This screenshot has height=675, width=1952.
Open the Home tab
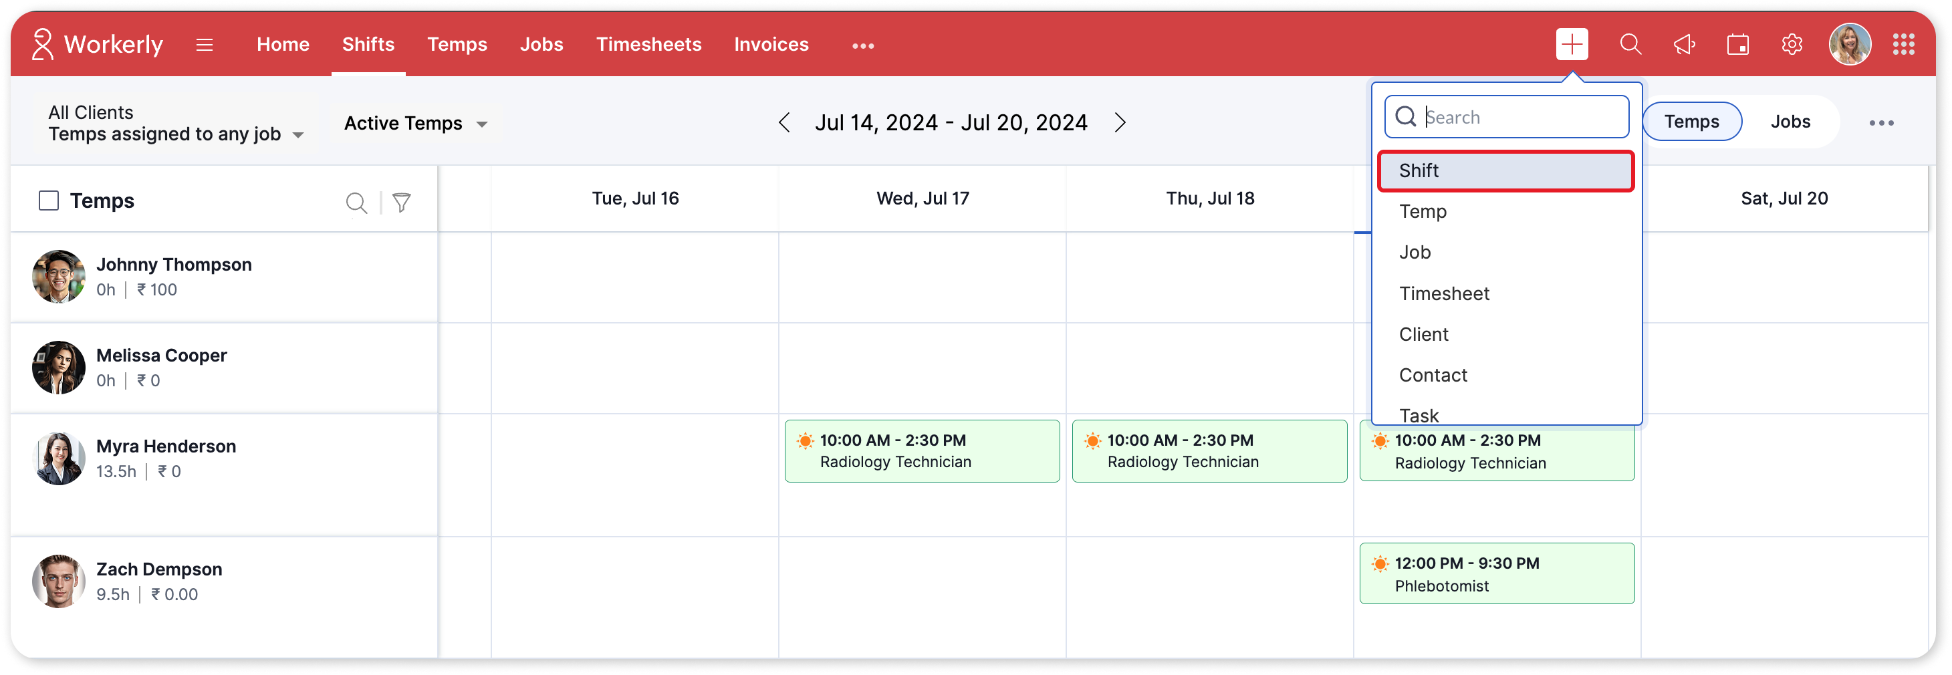point(283,44)
